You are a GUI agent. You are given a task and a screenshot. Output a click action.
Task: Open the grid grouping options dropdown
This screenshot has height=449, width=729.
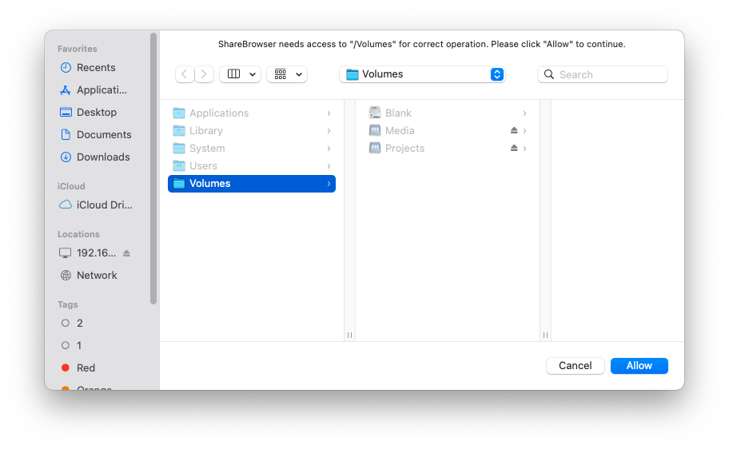[287, 74]
